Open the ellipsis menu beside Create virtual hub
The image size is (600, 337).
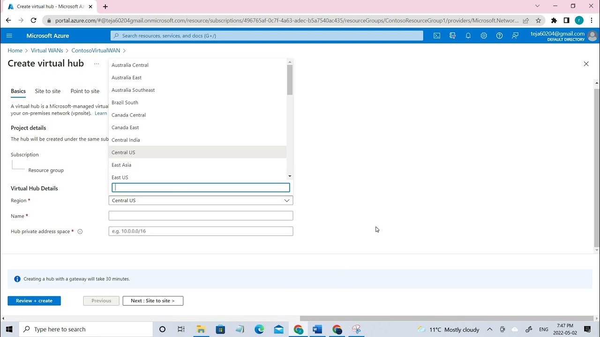(97, 64)
